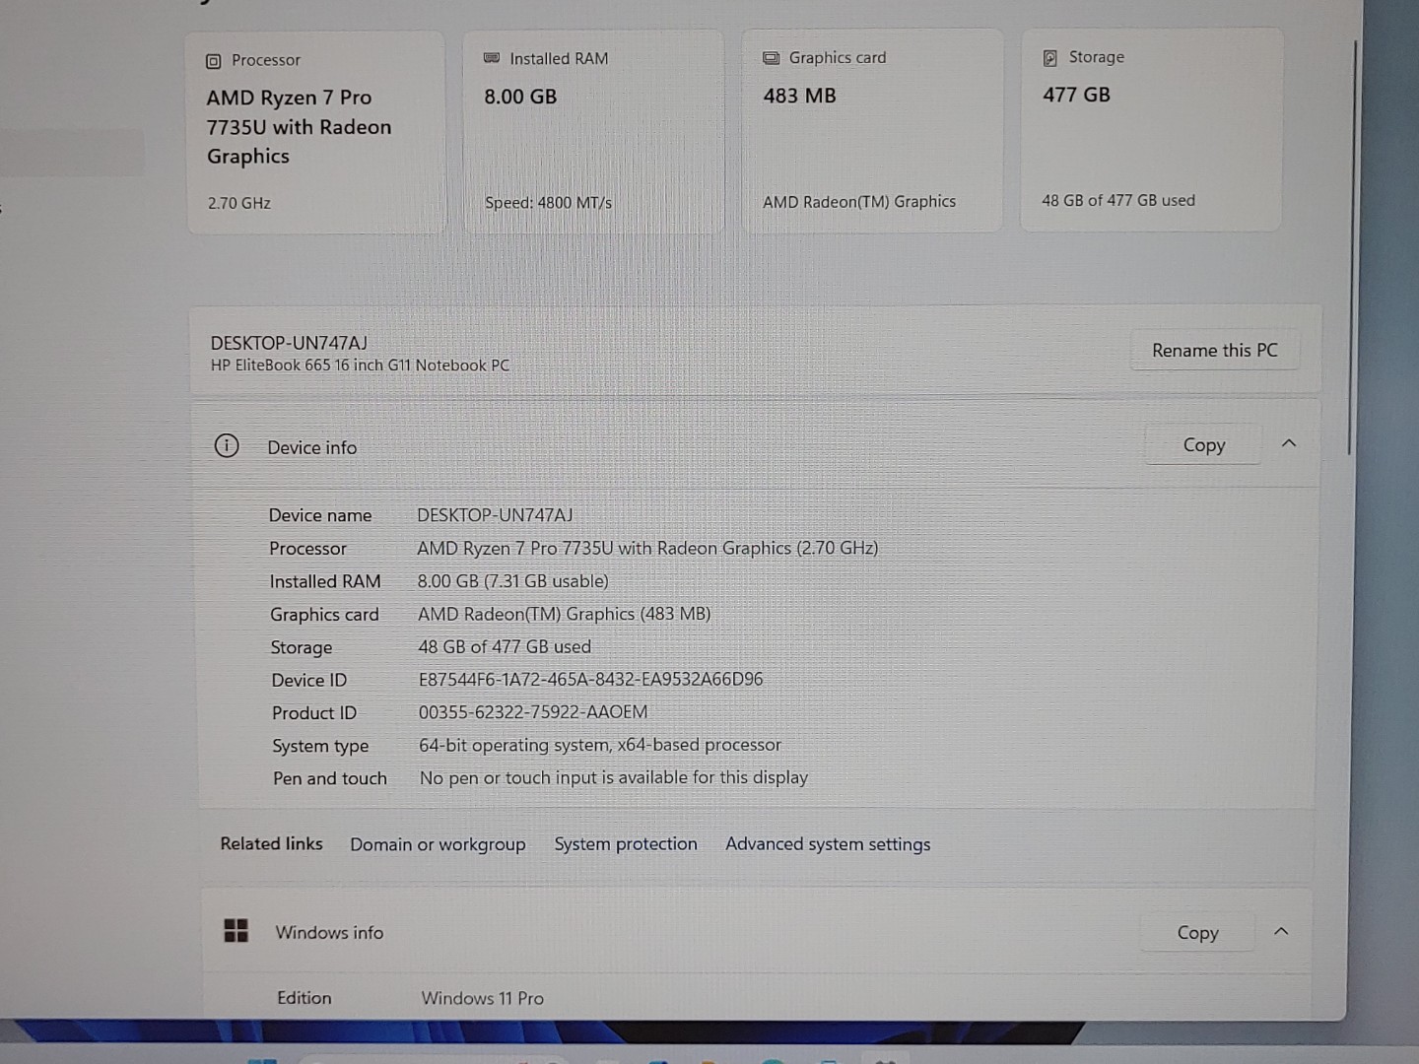This screenshot has width=1419, height=1064.
Task: Click the 2.70 GHz text in Processor card
Action: tap(238, 203)
